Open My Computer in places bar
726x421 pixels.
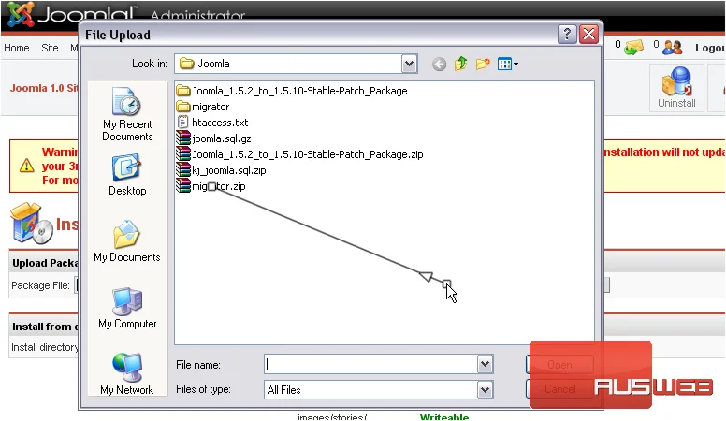tap(127, 309)
